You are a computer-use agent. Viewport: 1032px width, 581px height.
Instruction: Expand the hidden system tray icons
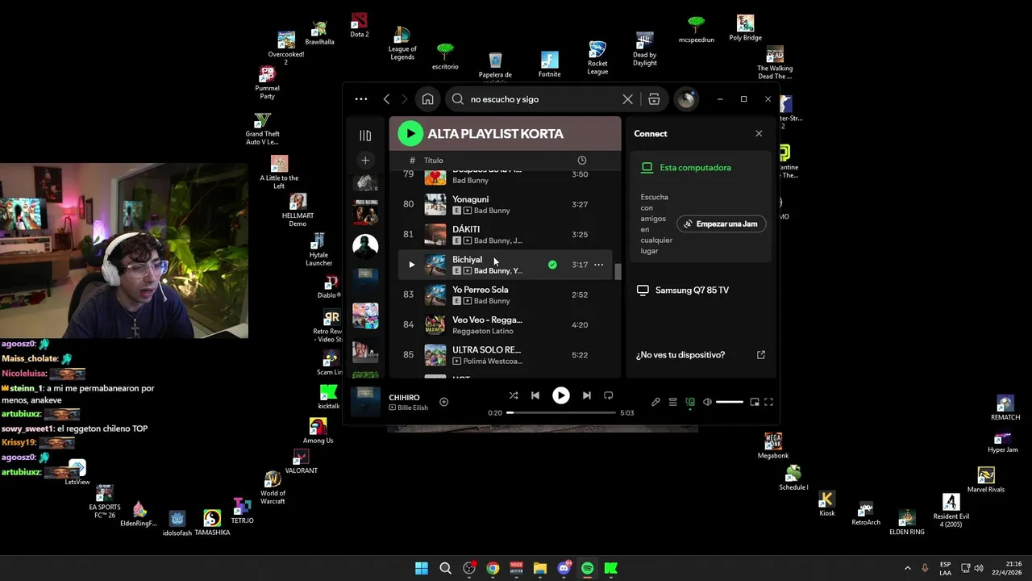(907, 568)
